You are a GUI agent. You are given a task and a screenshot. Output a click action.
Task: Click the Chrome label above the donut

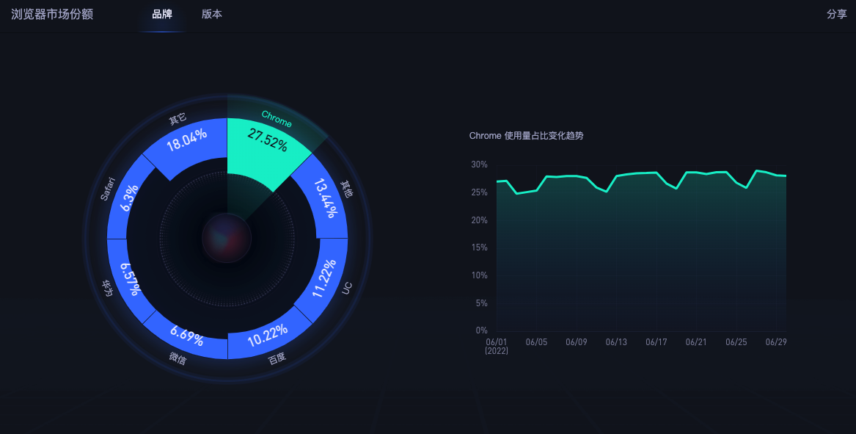[277, 119]
